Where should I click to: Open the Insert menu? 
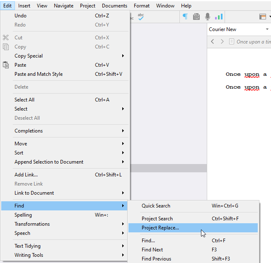coord(24,6)
